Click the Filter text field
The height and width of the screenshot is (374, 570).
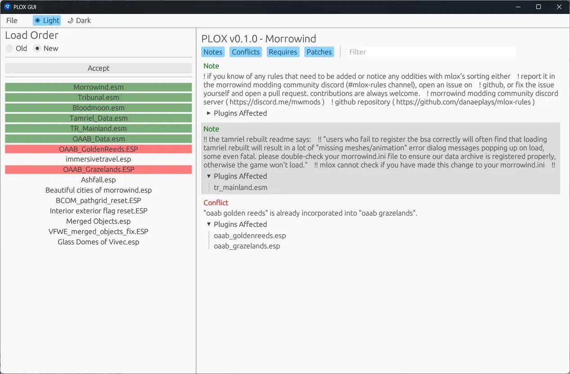coord(431,52)
